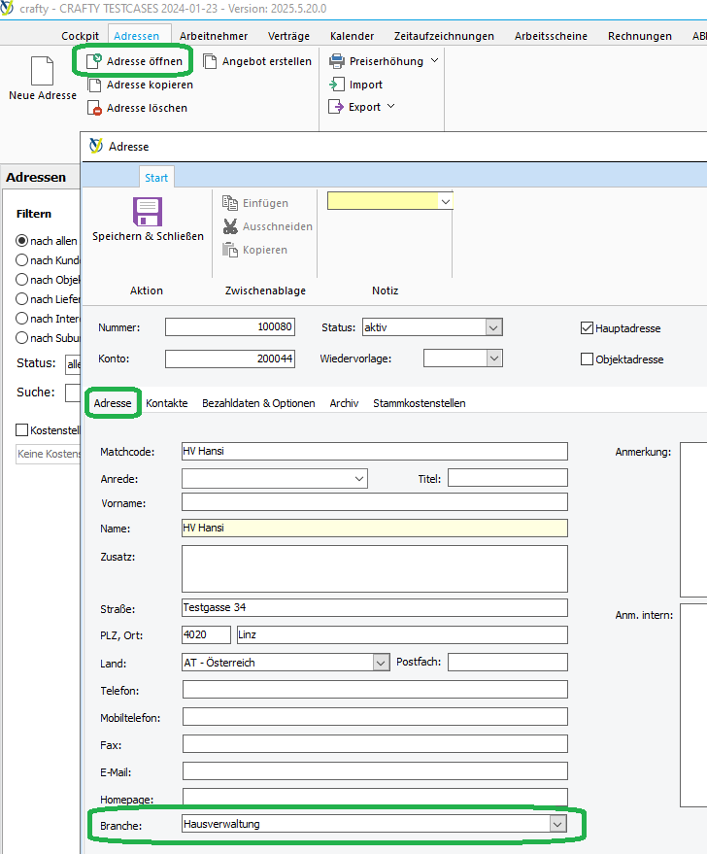The image size is (707, 854).
Task: Click the Nummer field '100080'
Action: click(x=230, y=326)
